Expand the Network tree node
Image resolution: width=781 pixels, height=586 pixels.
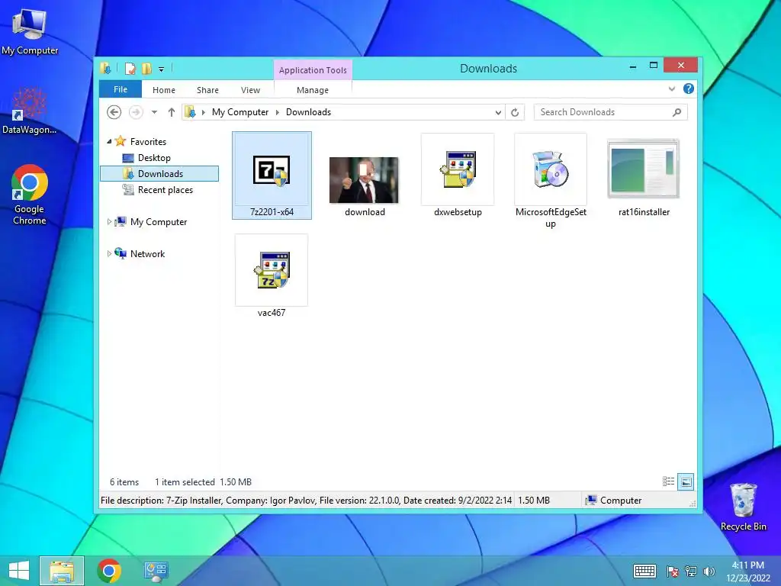(x=109, y=253)
